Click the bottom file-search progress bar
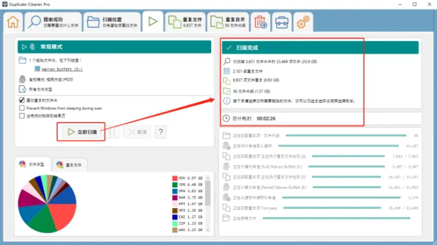437x245 pixels. point(336,219)
